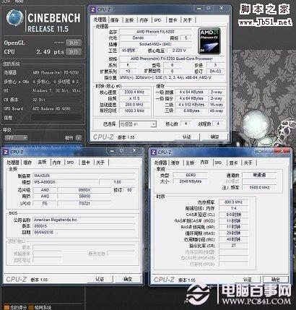
Task: Click 确定 in memory CPU-Z window
Action: pyautogui.click(x=276, y=280)
